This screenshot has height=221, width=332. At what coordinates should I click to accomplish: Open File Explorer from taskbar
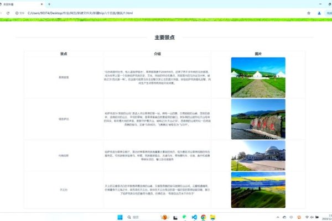pos(212,217)
